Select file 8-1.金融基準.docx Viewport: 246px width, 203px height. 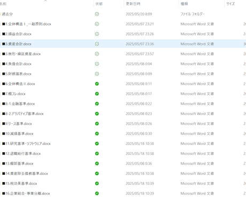coord(19,104)
